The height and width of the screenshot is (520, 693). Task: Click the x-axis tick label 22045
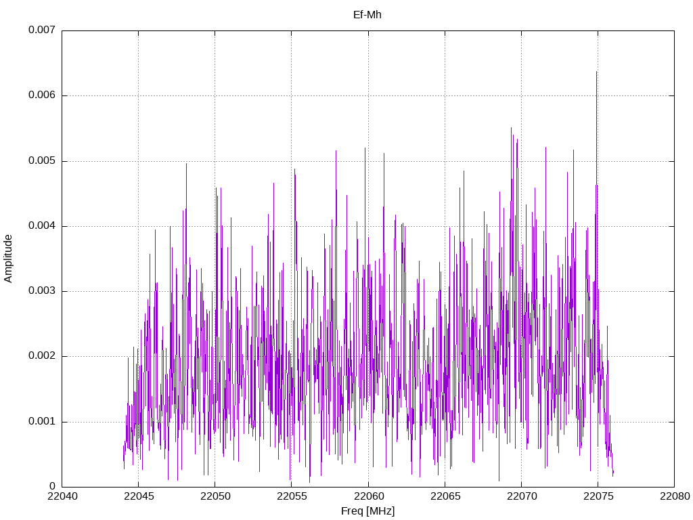point(139,496)
